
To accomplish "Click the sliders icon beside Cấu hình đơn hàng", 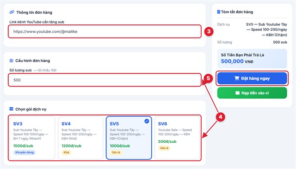I will point(11,60).
